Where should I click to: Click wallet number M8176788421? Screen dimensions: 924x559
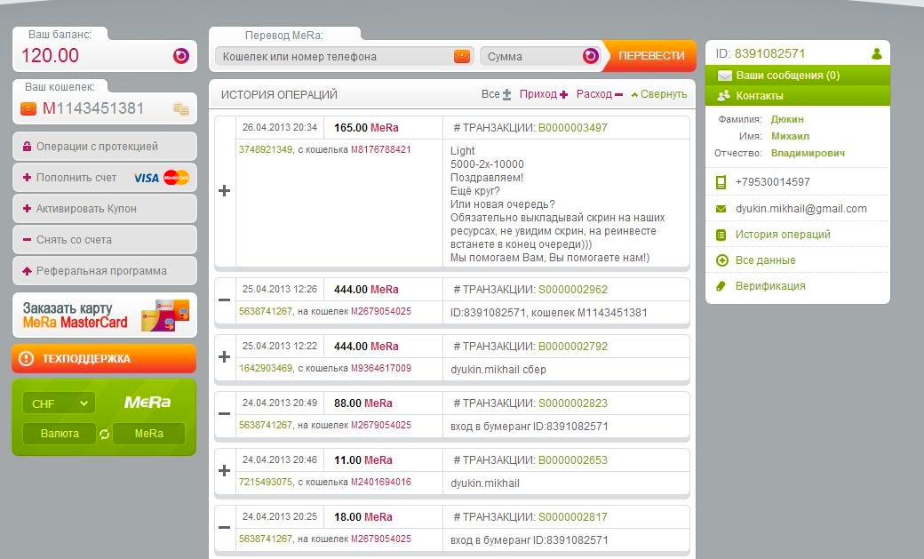(x=380, y=150)
